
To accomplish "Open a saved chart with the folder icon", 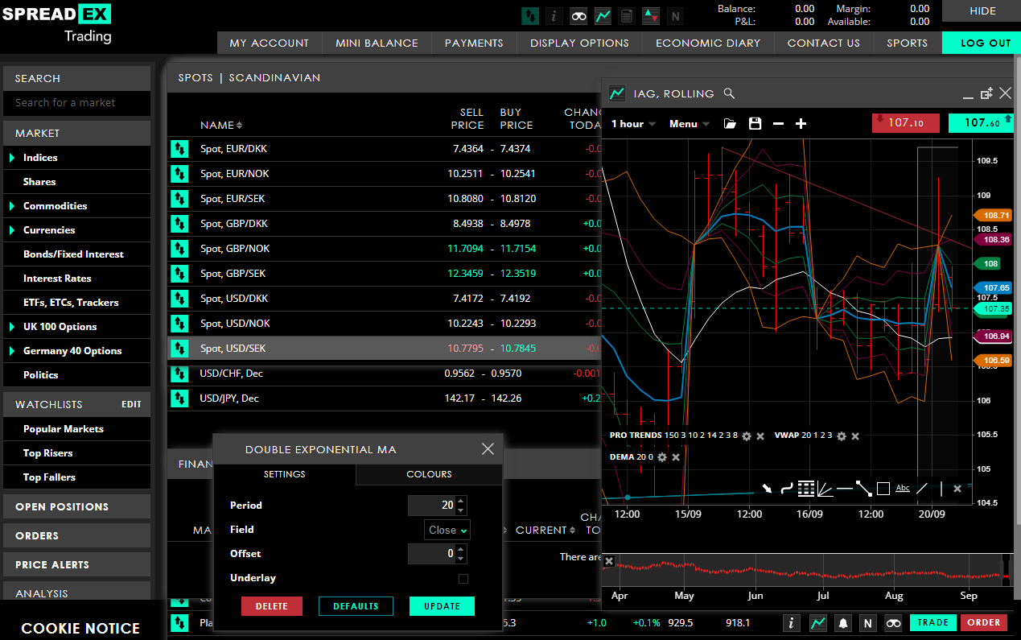I will click(730, 123).
